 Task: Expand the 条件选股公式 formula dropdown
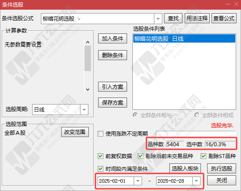pos(158,19)
